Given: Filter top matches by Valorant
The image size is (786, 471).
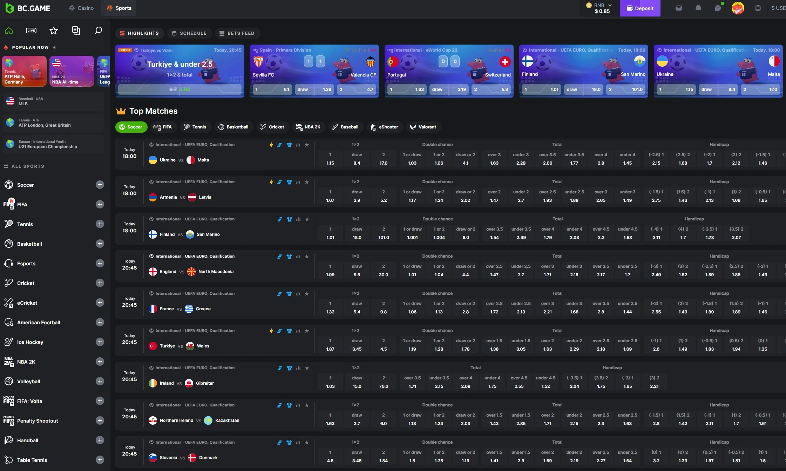Looking at the screenshot, I should 423,127.
